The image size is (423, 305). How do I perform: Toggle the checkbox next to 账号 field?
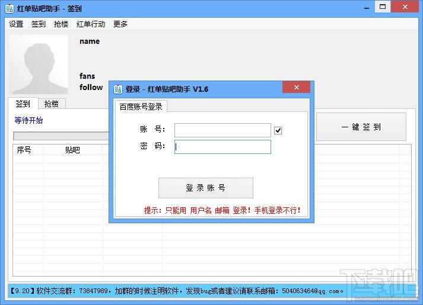tap(278, 130)
